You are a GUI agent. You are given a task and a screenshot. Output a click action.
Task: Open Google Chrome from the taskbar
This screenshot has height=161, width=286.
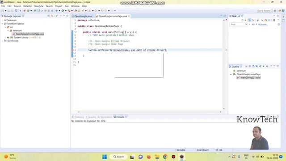[165, 157]
